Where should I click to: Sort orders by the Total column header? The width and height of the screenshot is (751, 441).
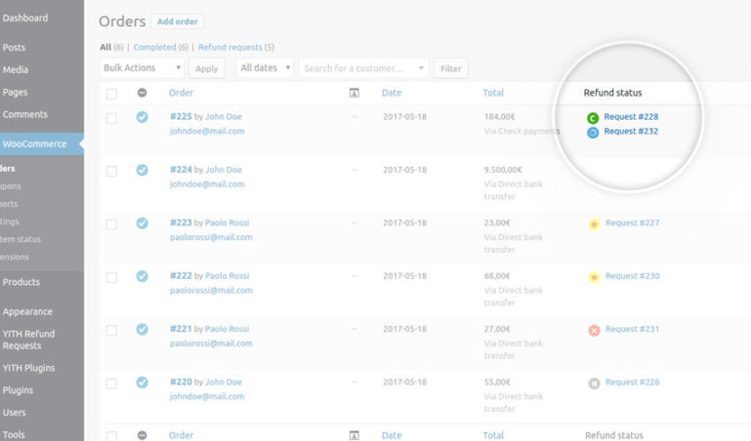pyautogui.click(x=493, y=93)
